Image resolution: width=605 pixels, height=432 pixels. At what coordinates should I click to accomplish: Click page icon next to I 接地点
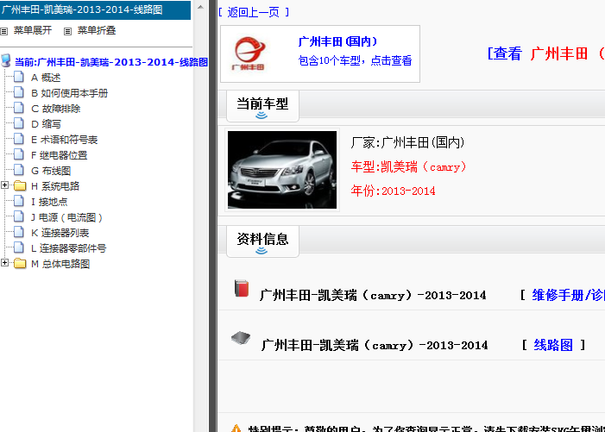point(18,201)
